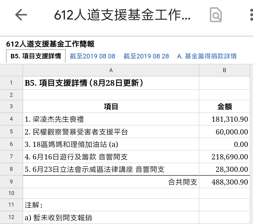Select row 5 header
The width and height of the screenshot is (253, 224).
[x=11, y=131]
